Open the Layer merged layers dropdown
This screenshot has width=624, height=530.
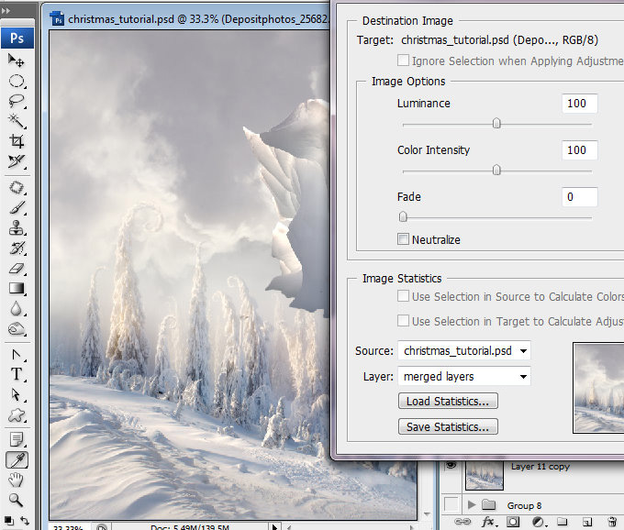pyautogui.click(x=464, y=376)
